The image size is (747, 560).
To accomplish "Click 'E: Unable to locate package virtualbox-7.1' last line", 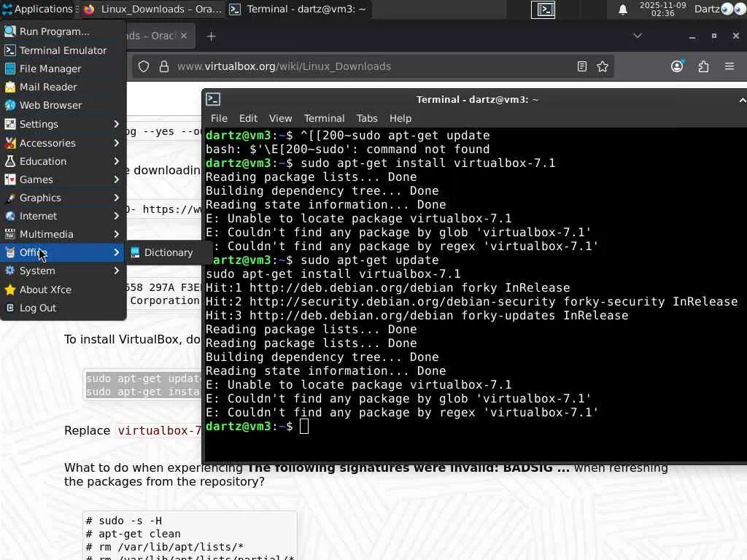I will point(359,384).
